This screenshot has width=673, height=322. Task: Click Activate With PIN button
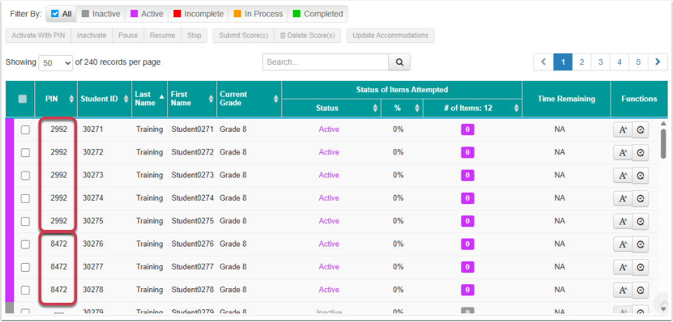click(x=38, y=36)
